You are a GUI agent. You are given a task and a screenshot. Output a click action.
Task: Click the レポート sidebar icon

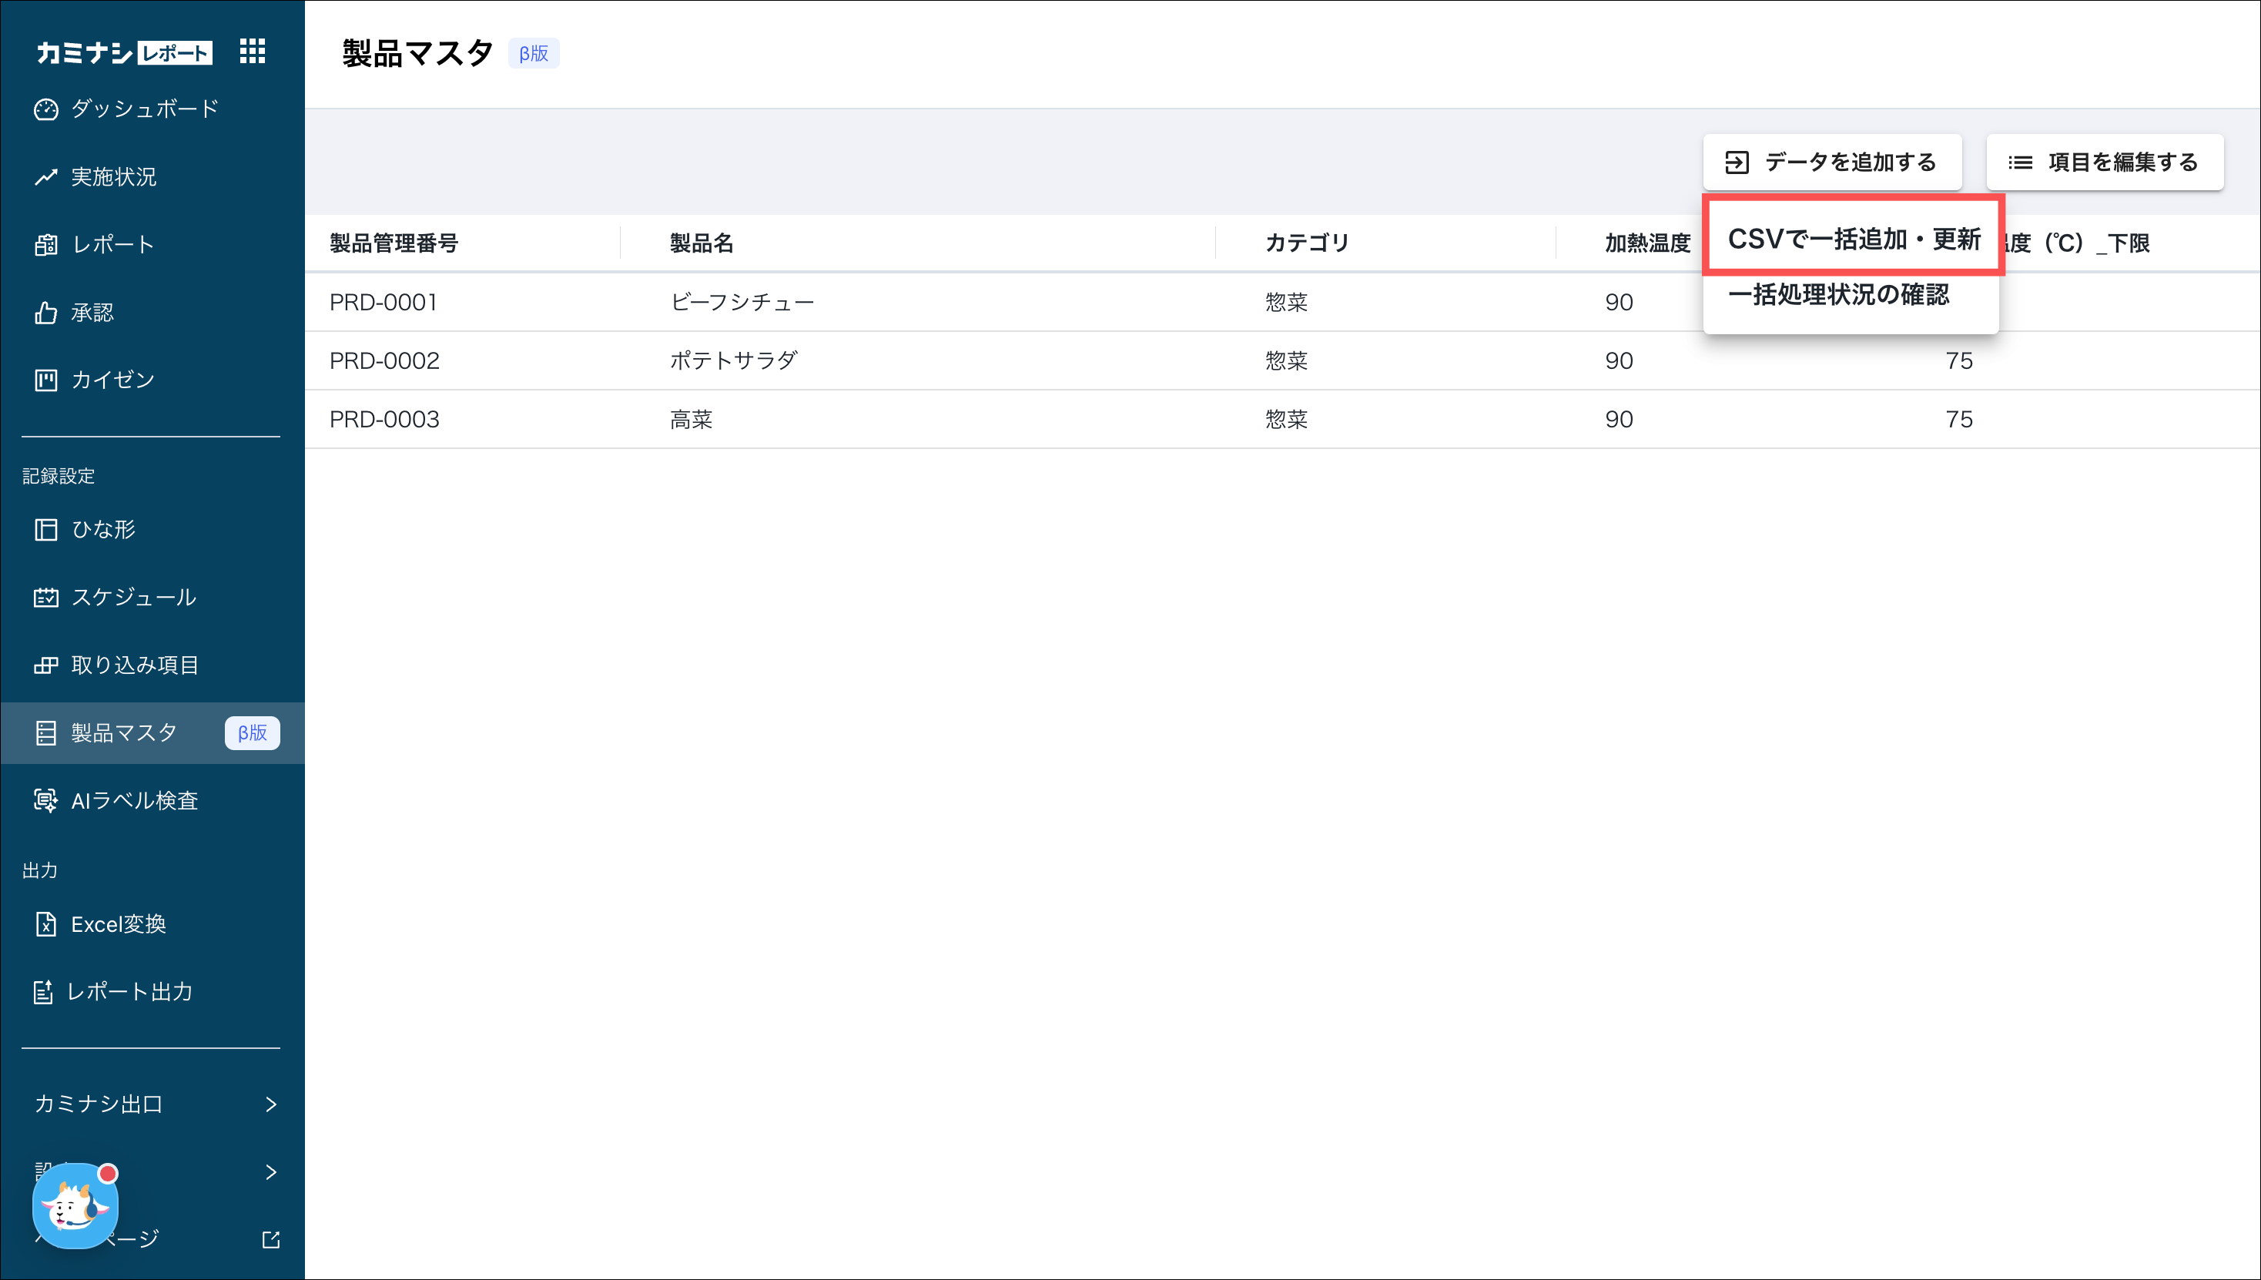pos(45,245)
